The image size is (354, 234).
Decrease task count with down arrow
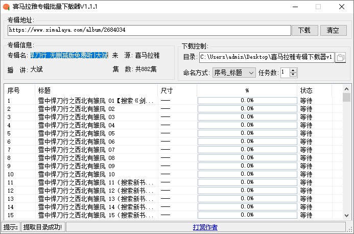293,75
